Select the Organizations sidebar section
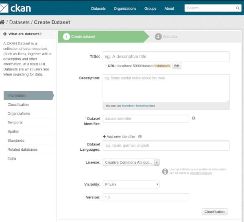The width and height of the screenshot is (244, 222). (28, 113)
